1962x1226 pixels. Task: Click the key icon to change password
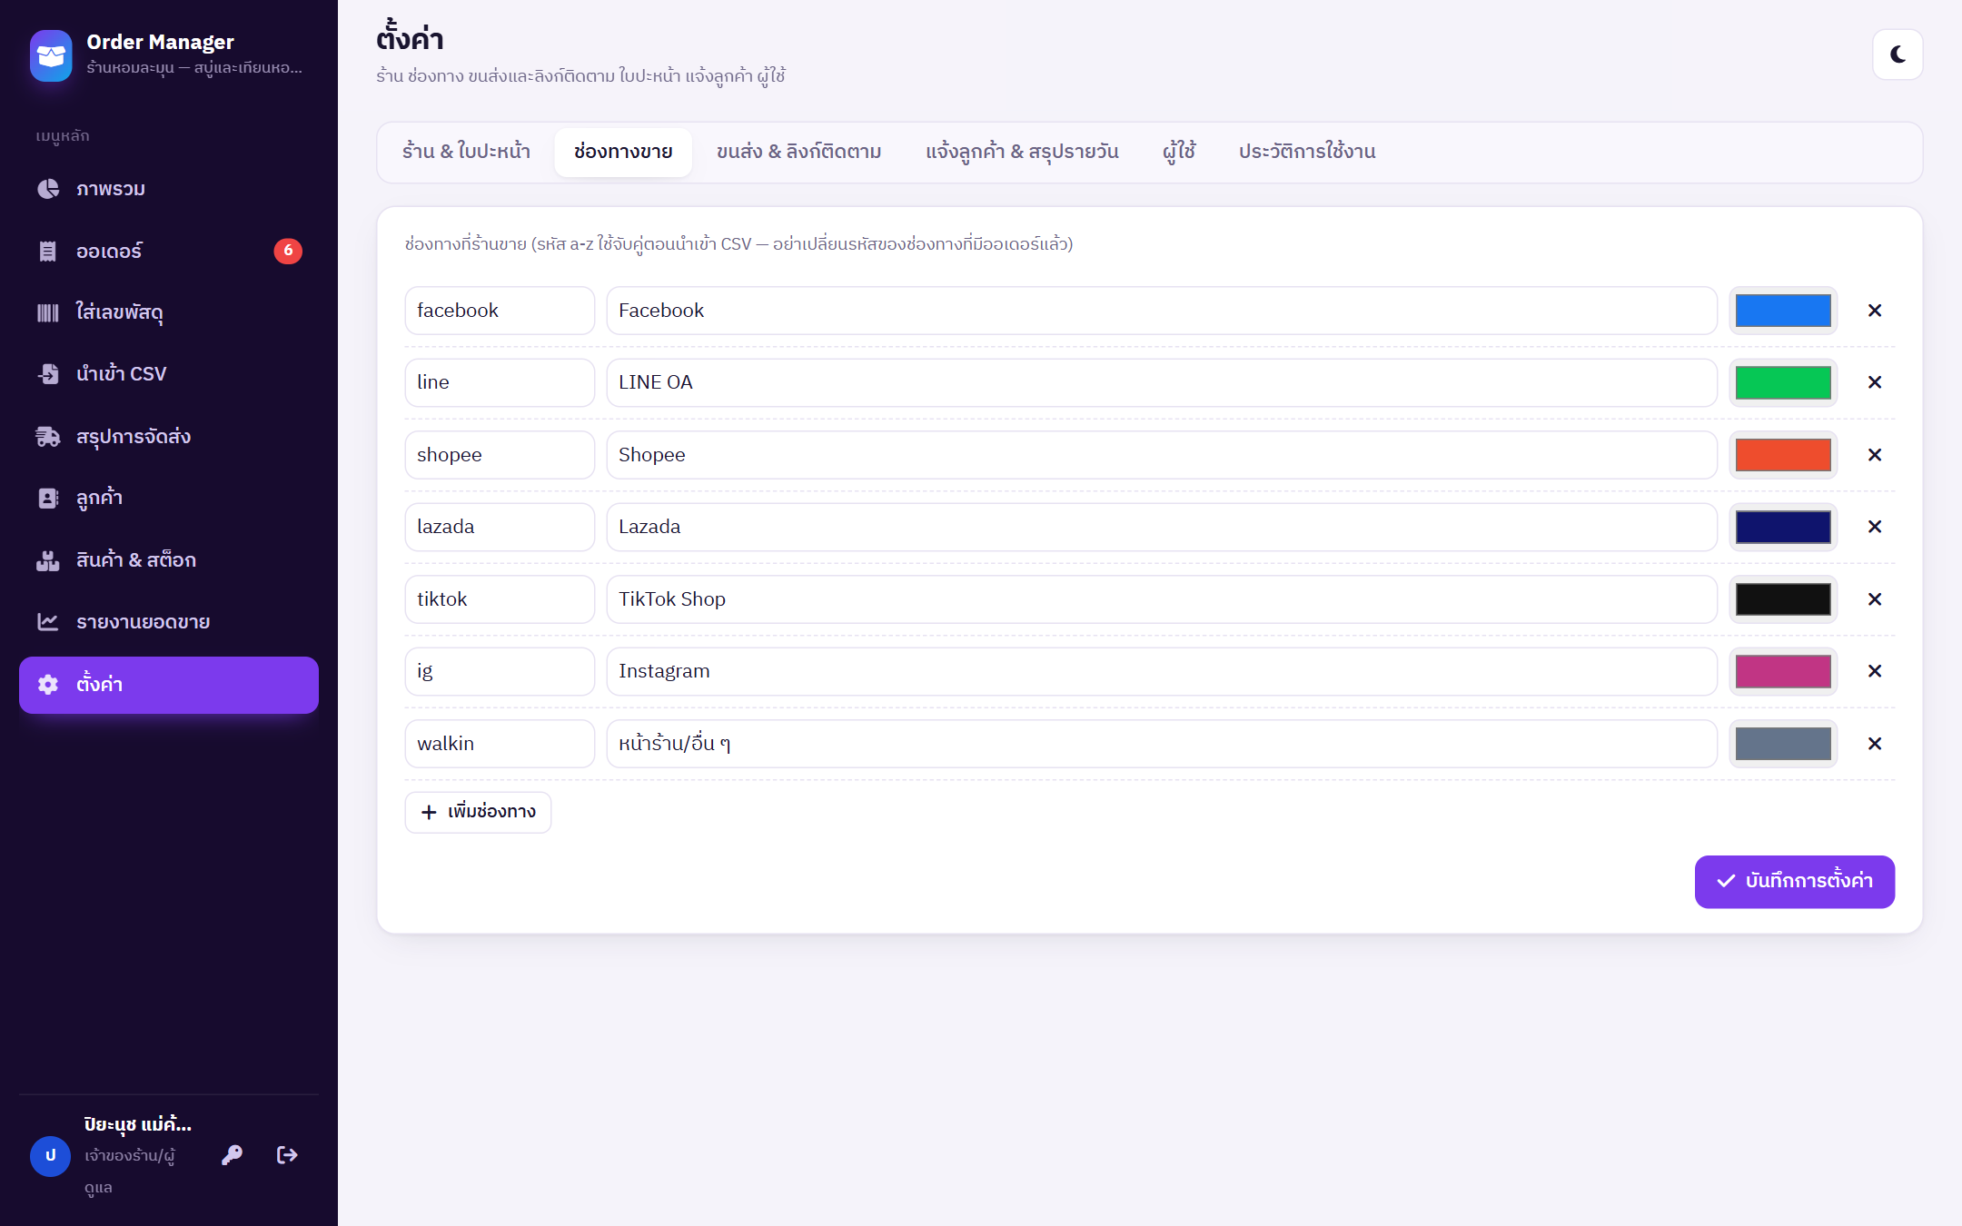(232, 1155)
